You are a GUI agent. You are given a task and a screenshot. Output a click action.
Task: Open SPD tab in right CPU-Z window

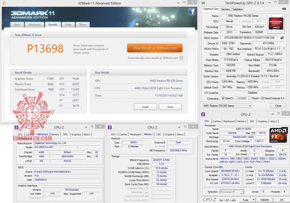click(252, 121)
